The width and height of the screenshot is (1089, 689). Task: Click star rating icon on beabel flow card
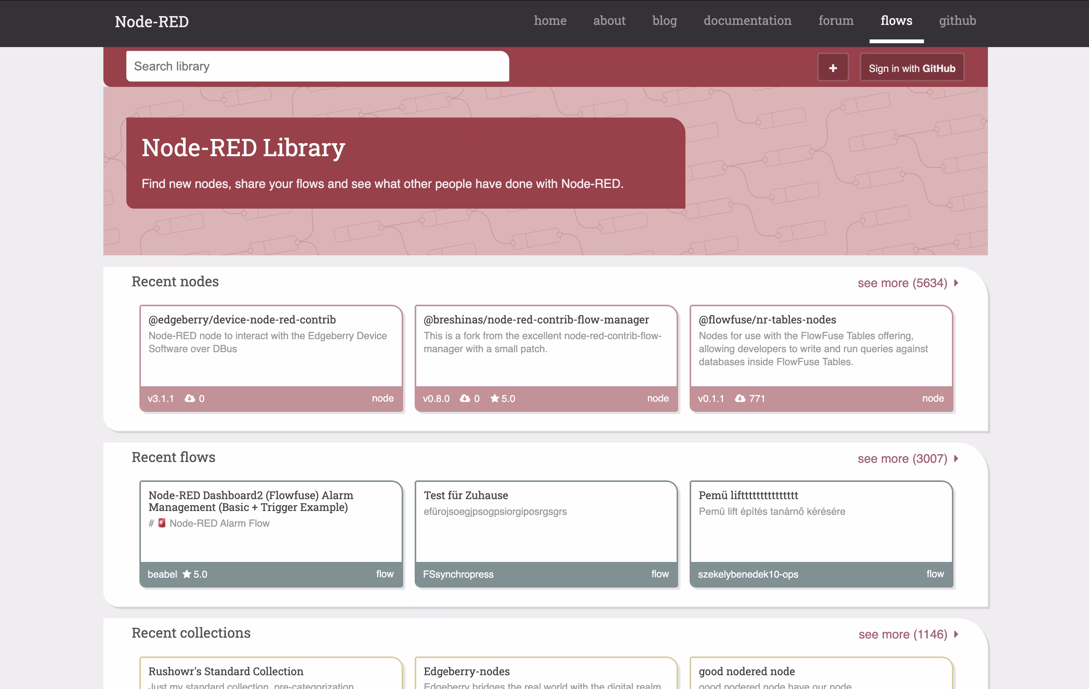(187, 574)
